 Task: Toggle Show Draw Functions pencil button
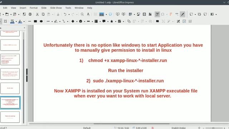(x=182, y=14)
